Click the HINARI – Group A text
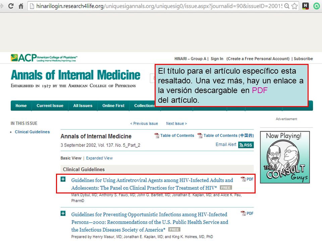The height and width of the screenshot is (241, 322). tap(190, 59)
